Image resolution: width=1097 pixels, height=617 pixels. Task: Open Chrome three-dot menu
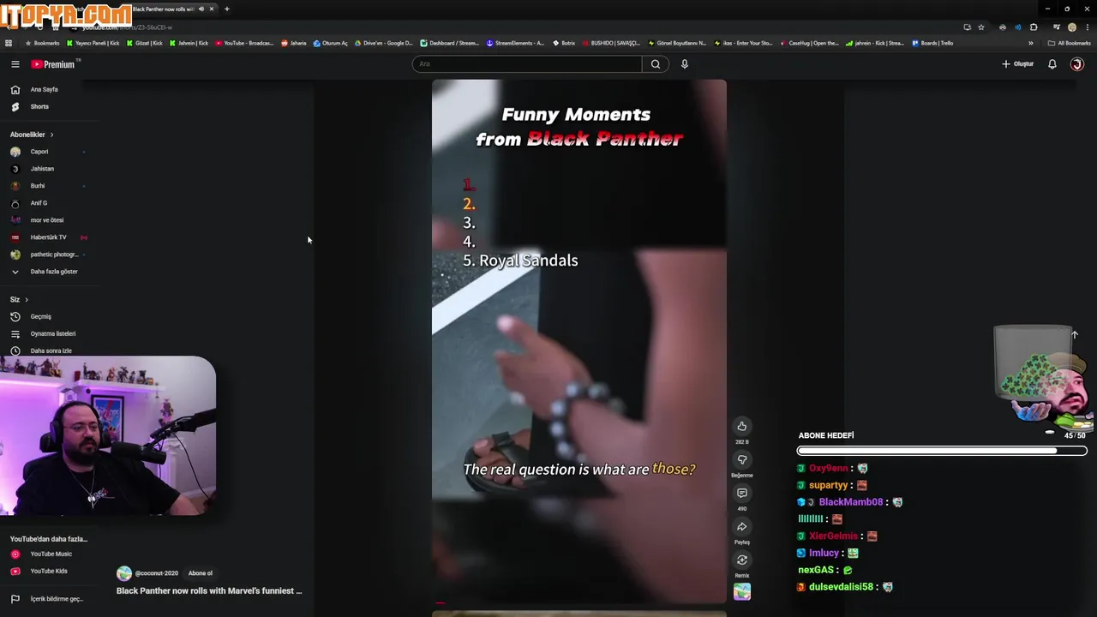[x=1088, y=27]
